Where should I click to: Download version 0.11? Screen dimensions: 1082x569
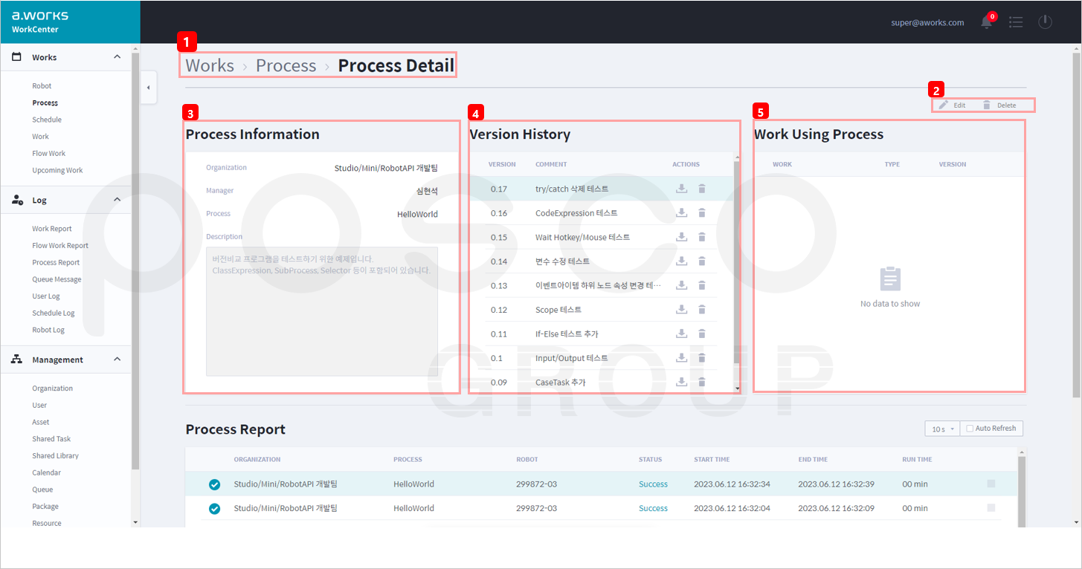click(681, 334)
